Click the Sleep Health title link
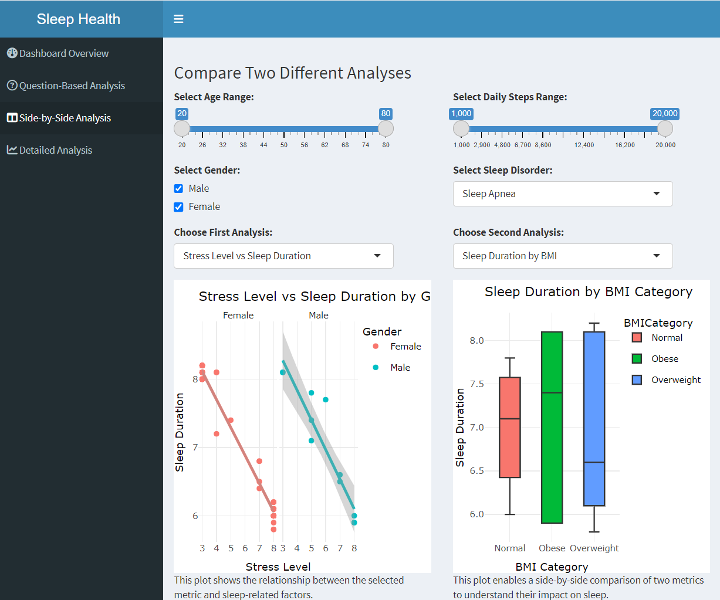Viewport: 720px width, 600px height. tap(78, 18)
